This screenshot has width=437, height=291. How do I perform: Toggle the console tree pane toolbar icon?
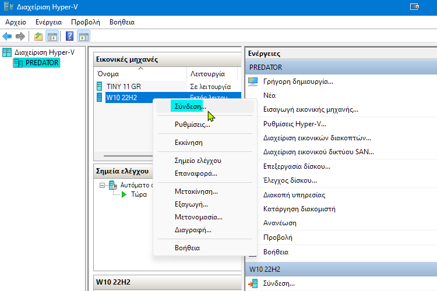[52, 36]
